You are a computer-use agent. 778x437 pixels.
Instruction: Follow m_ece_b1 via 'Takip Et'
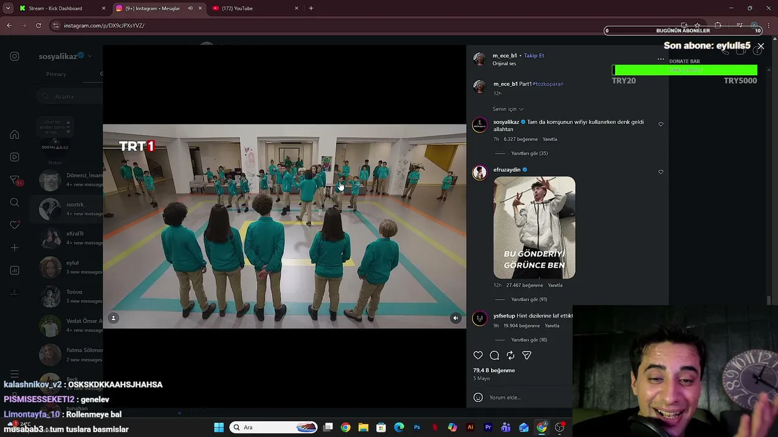(x=534, y=56)
